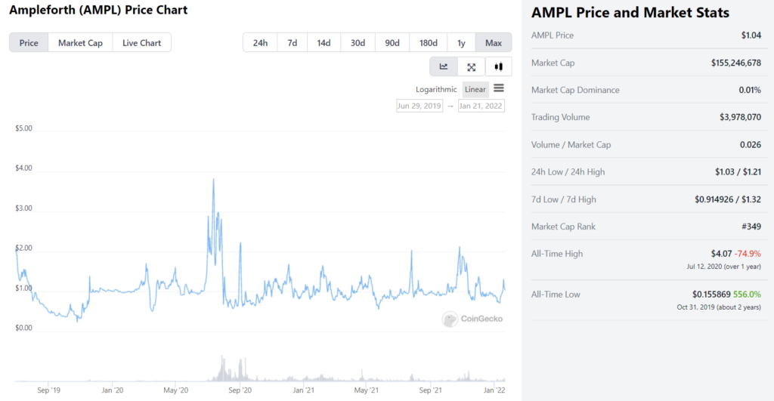The image size is (774, 401).
Task: Click the fullscreen expand chart icon
Action: (x=471, y=67)
